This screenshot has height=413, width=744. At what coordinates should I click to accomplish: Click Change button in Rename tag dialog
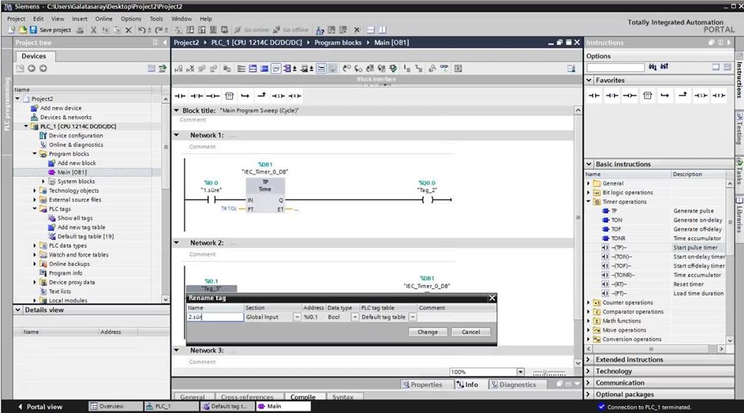(427, 332)
